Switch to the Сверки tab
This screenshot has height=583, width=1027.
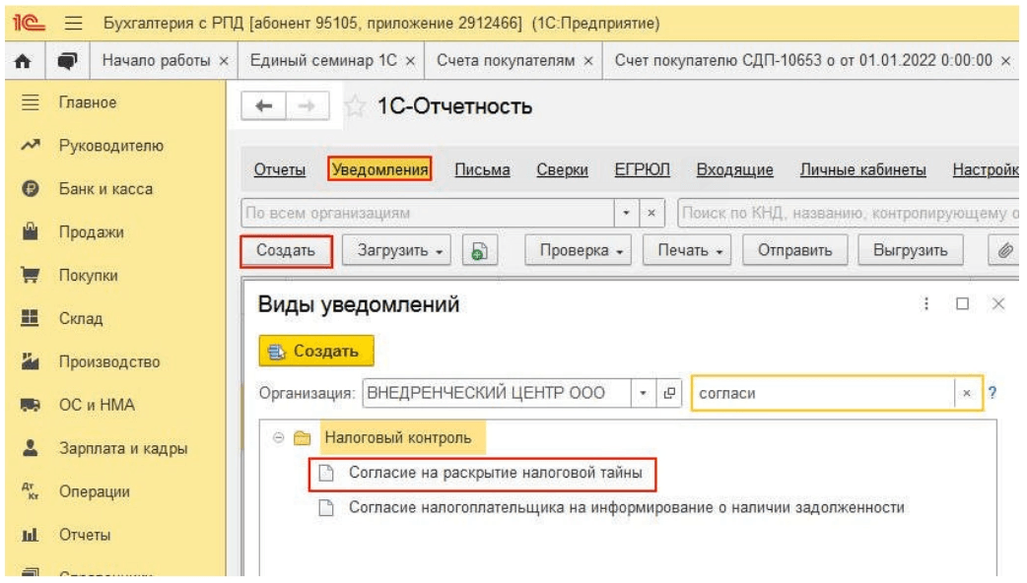(562, 170)
